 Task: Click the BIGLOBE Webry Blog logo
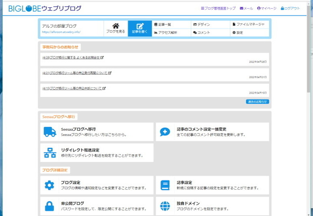pos(45,8)
